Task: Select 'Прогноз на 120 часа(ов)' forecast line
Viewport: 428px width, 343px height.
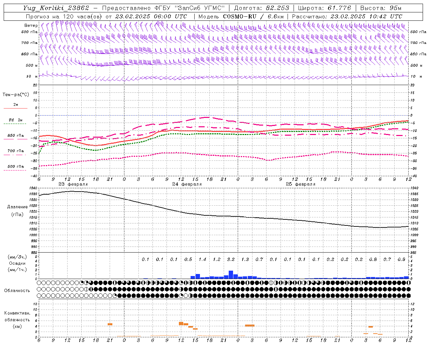Action: [x=64, y=16]
